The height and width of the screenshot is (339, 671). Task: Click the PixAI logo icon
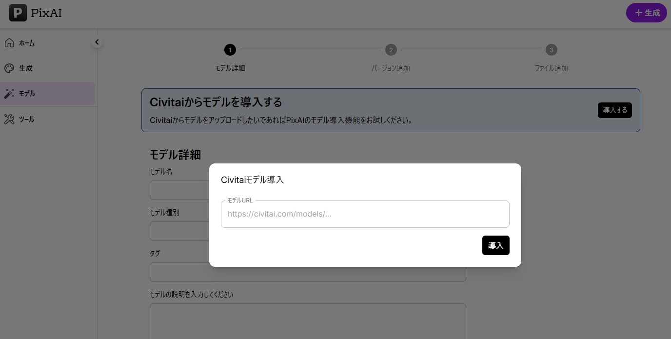(x=18, y=13)
